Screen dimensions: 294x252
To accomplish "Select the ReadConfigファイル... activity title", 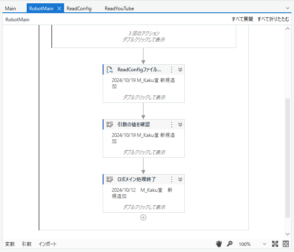I will pos(139,70).
